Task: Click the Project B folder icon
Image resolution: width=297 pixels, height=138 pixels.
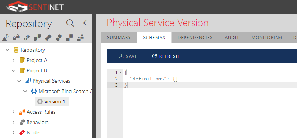Action: pos(22,70)
